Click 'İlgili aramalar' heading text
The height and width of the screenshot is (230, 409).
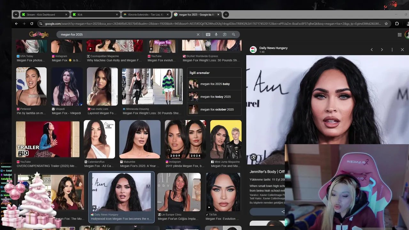[x=199, y=73]
